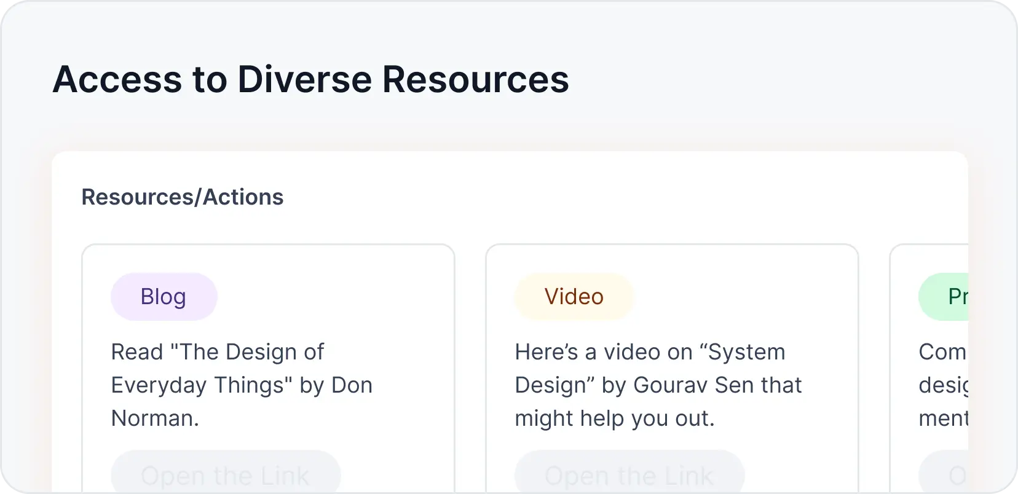This screenshot has width=1018, height=494.
Task: Click the partially visible green tag pill
Action: (944, 297)
